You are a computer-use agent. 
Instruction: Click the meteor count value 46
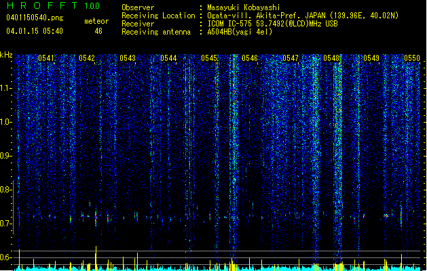[98, 31]
